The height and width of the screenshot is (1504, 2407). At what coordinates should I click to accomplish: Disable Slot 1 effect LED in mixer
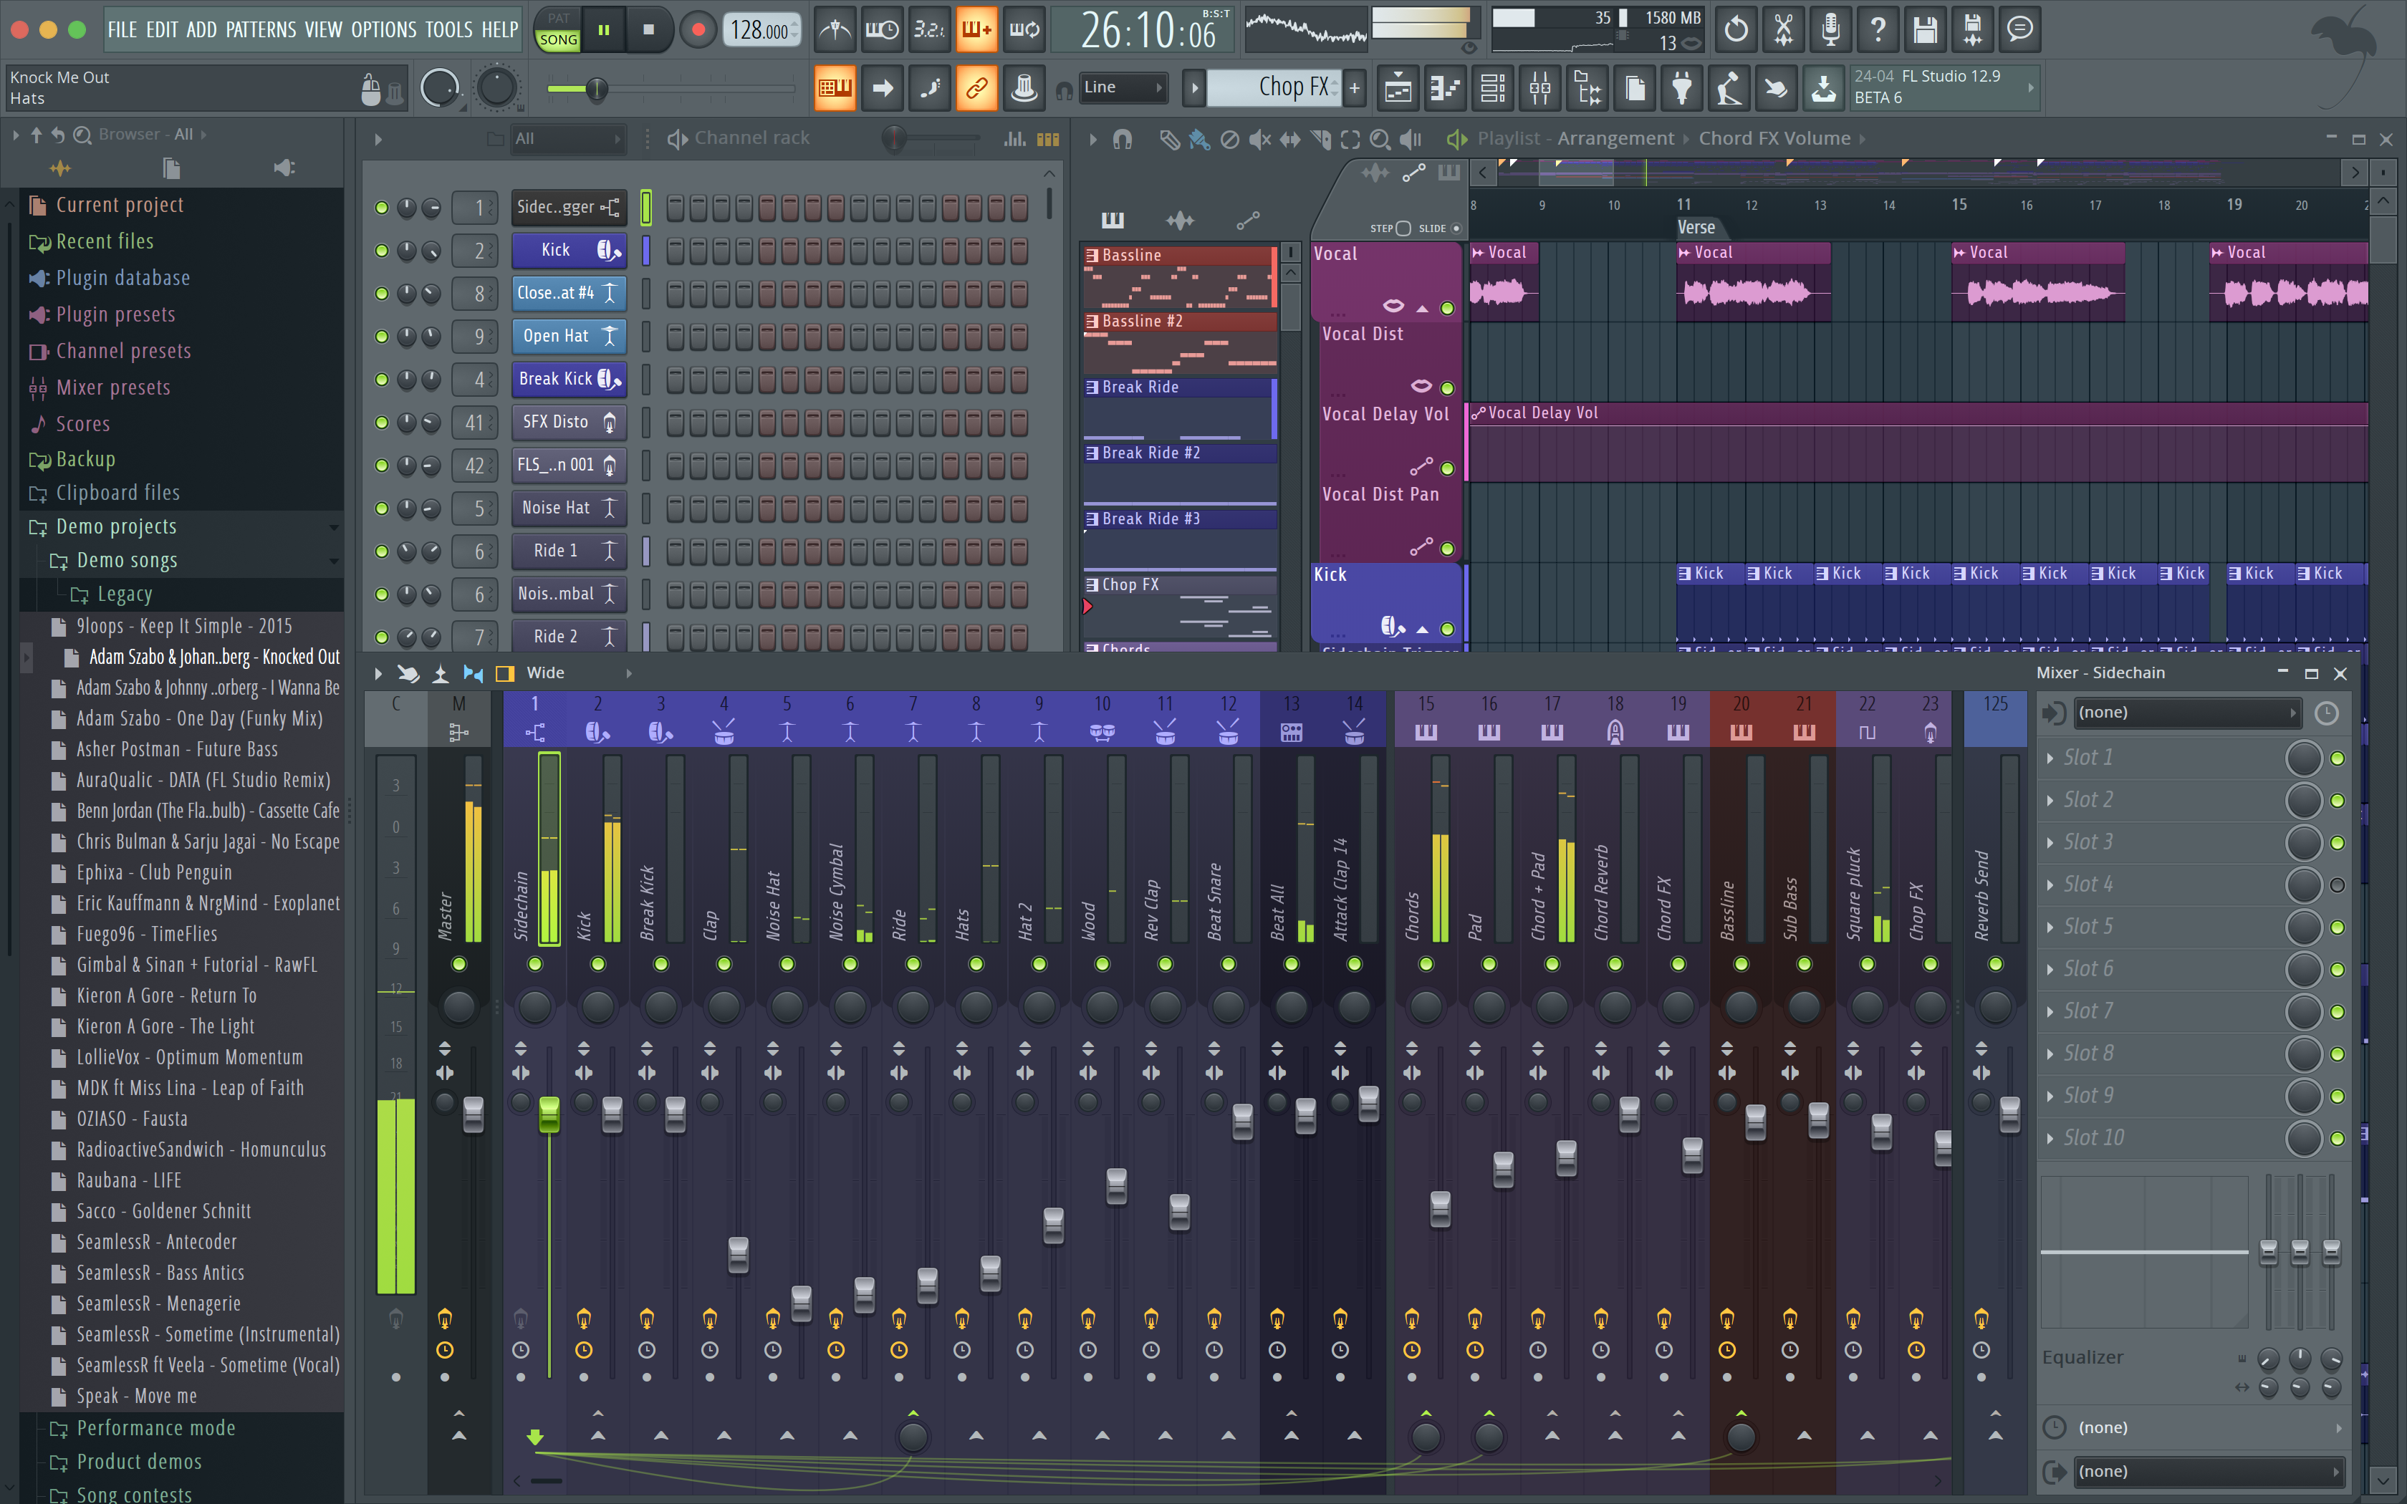[x=2338, y=758]
